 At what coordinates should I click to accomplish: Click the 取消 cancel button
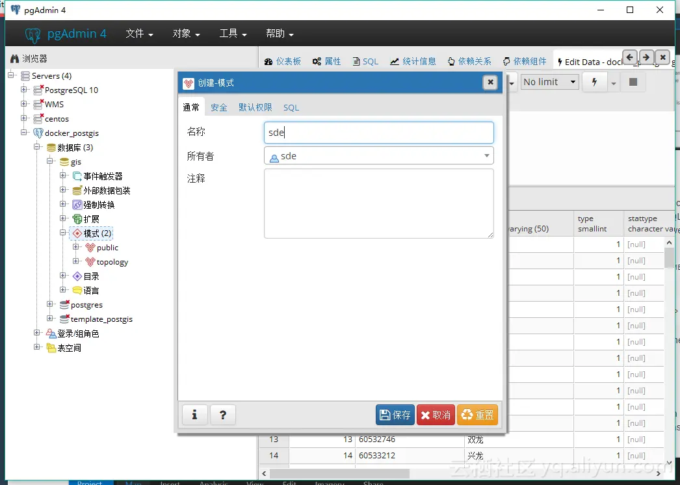pyautogui.click(x=436, y=415)
